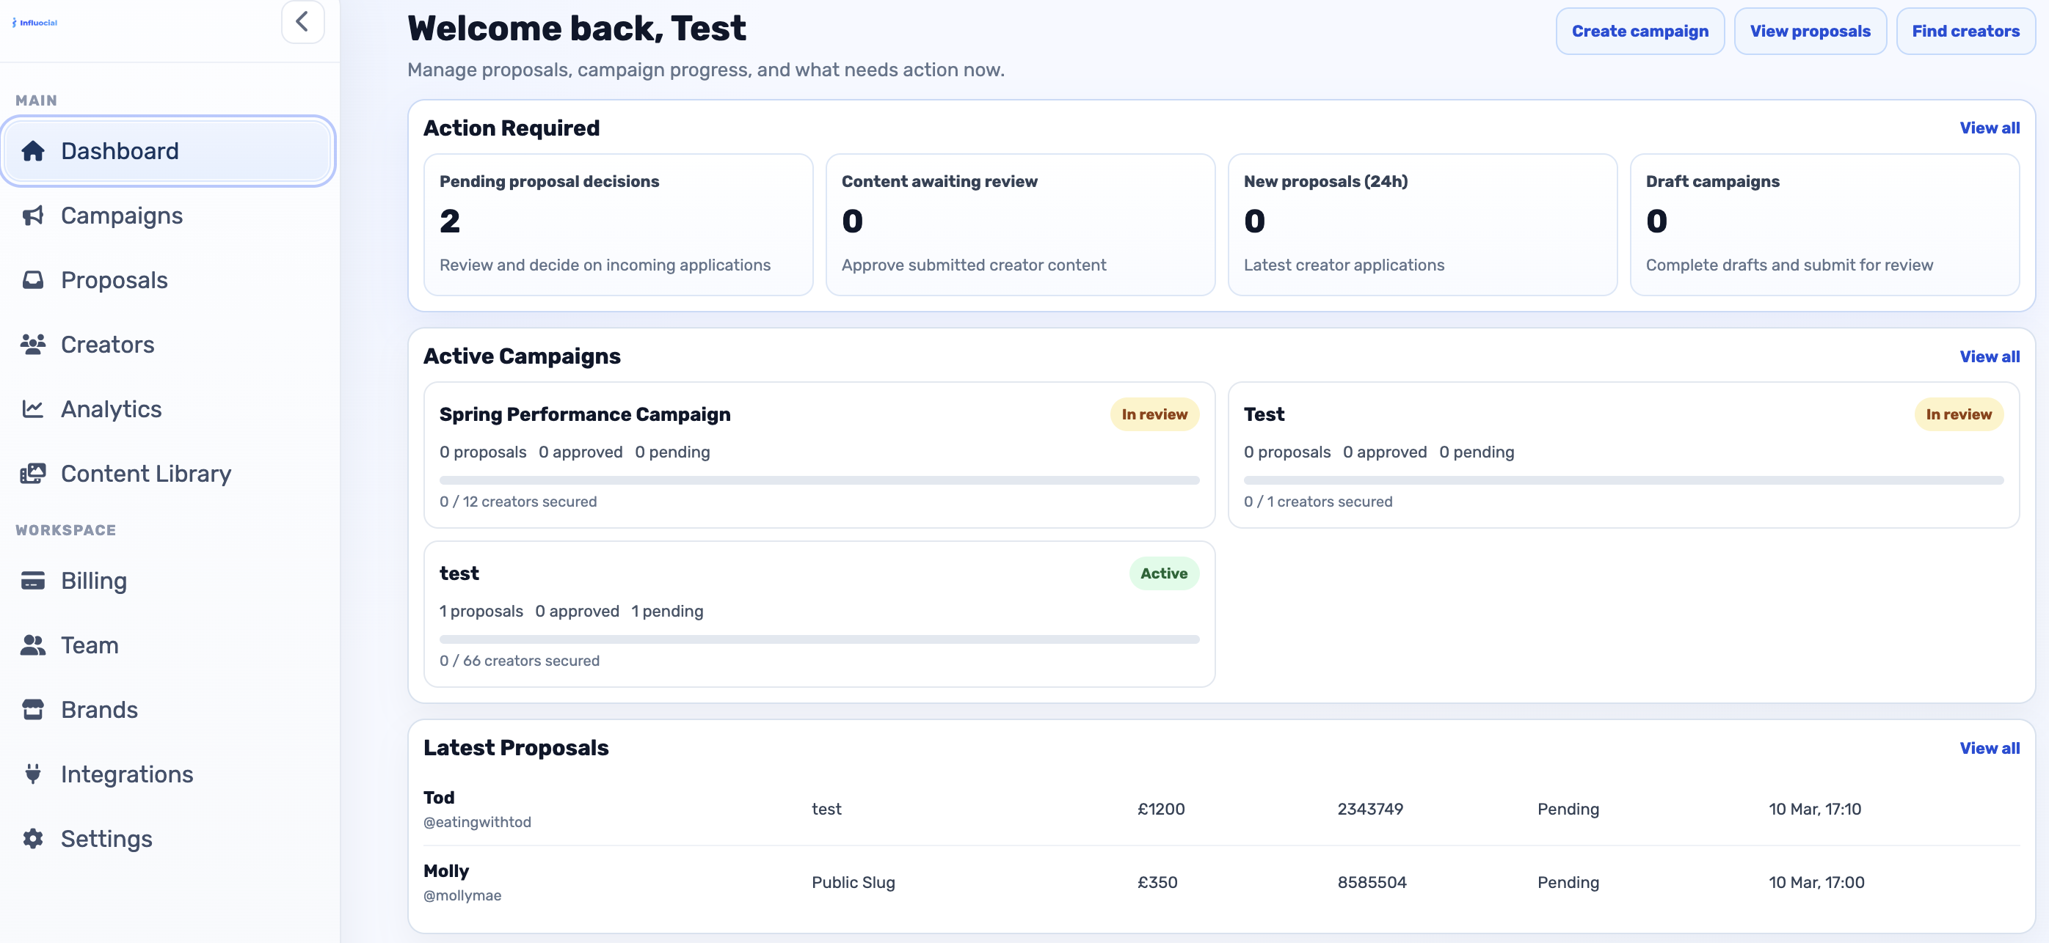2049x943 pixels.
Task: Click the Create campaign button
Action: pos(1639,31)
